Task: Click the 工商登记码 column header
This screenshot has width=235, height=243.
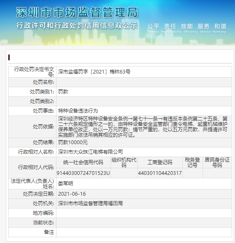Action: [160, 162]
